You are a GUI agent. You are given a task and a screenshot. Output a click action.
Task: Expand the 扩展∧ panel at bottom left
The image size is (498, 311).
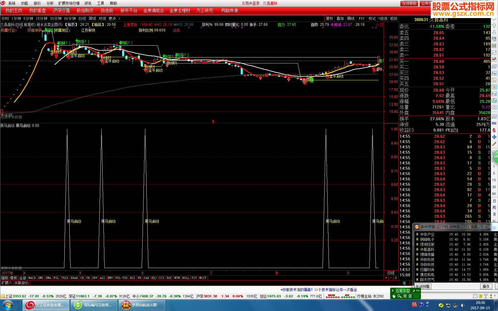(x=7, y=283)
